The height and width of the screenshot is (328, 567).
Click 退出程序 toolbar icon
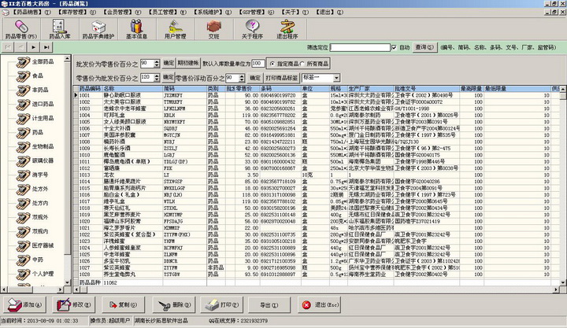287,29
